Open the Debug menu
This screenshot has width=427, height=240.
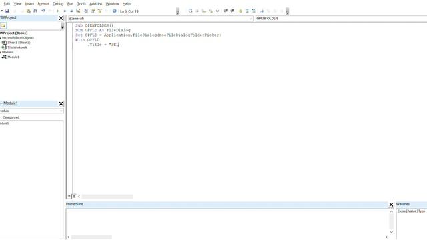pyautogui.click(x=58, y=4)
